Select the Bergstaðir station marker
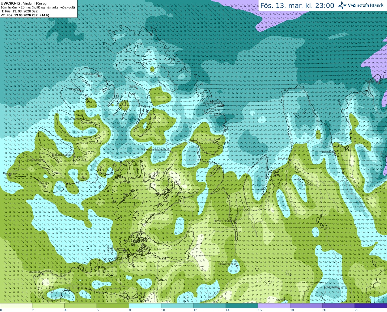The image size is (387, 312). (x=335, y=153)
